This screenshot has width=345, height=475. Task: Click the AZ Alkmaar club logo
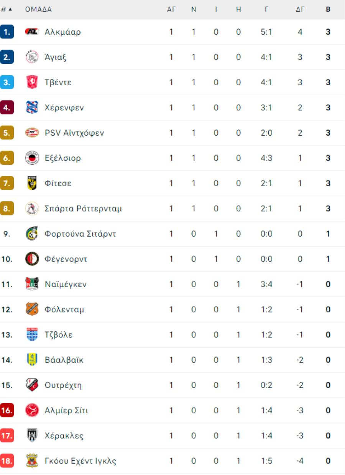coord(32,32)
